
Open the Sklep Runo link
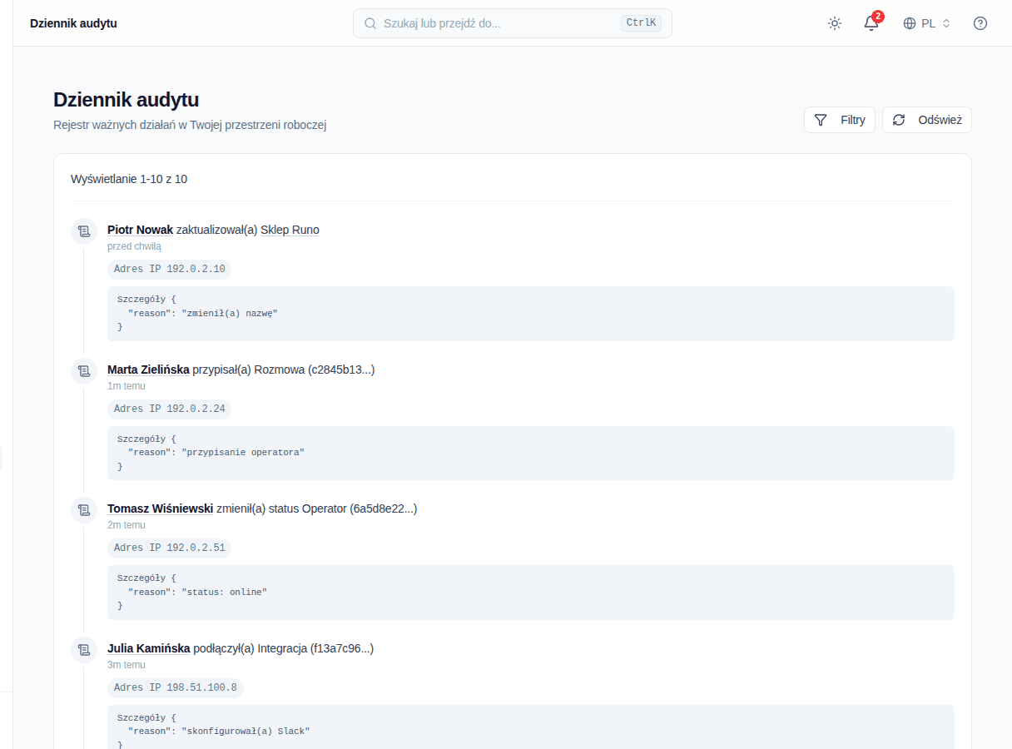290,230
